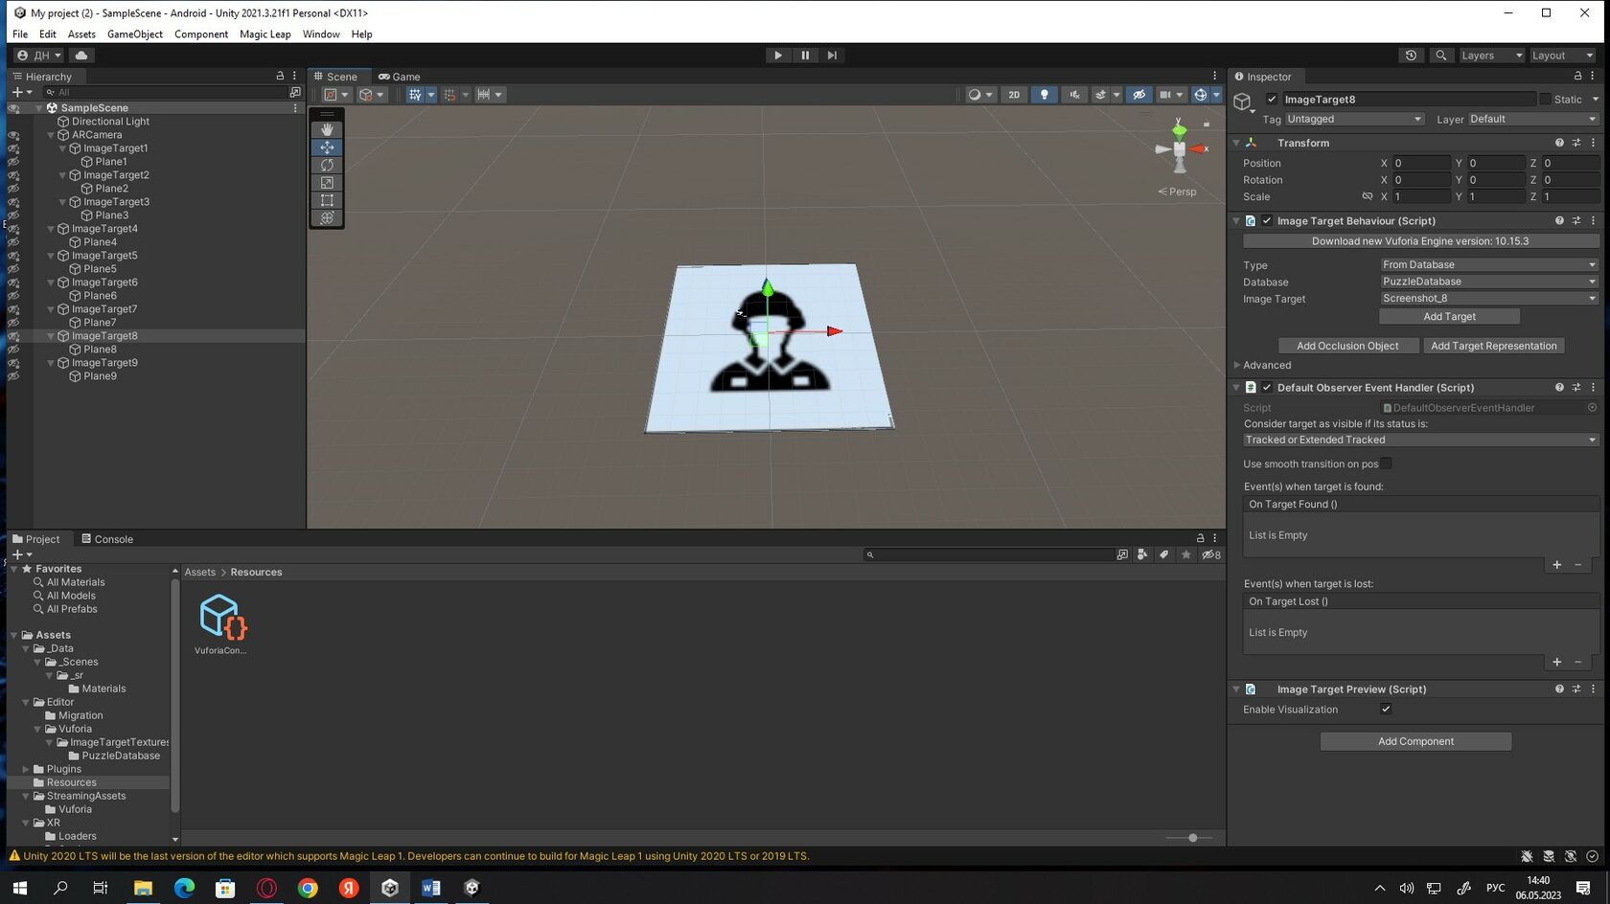Open the Image Target dropdown Screenshot_8
The image size is (1610, 904).
coord(1488,299)
